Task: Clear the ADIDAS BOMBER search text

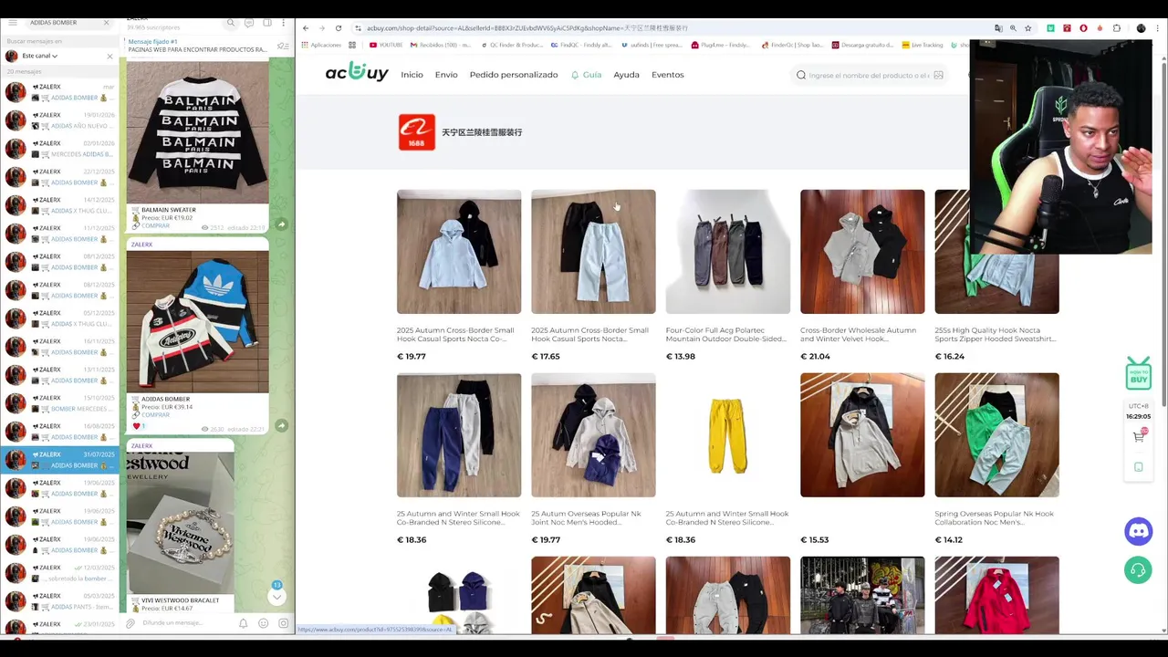Action: coord(106,22)
